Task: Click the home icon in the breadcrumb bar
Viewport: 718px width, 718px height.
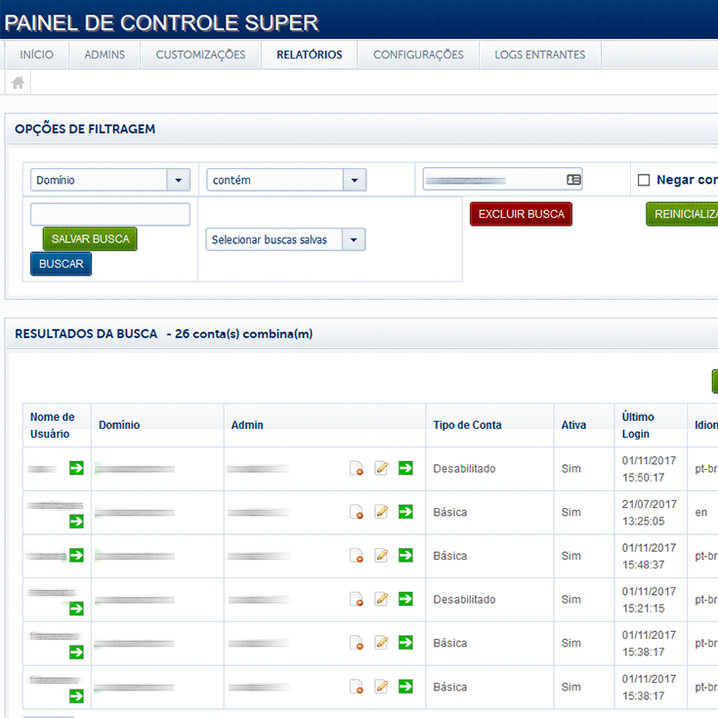Action: pyautogui.click(x=18, y=83)
